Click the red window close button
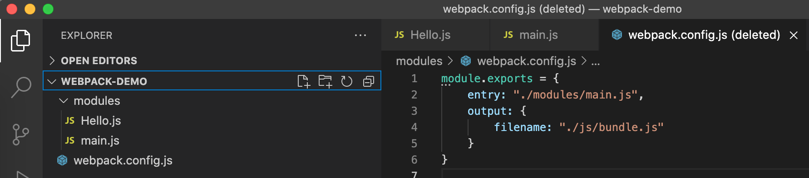 coord(12,9)
